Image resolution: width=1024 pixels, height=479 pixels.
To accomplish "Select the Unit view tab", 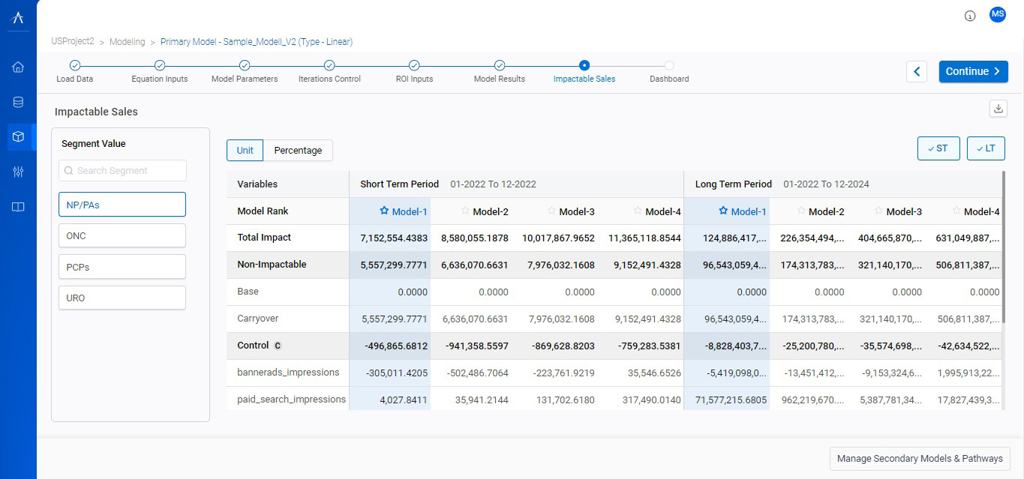I will click(x=245, y=150).
